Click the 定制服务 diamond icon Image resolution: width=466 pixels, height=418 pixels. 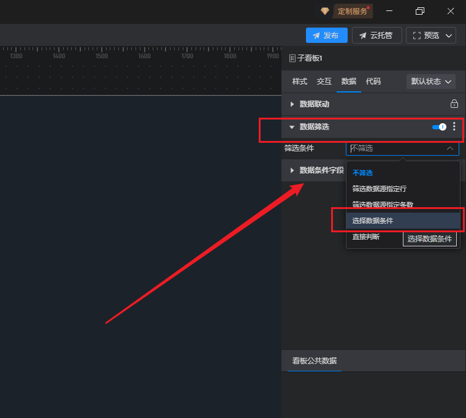click(325, 11)
